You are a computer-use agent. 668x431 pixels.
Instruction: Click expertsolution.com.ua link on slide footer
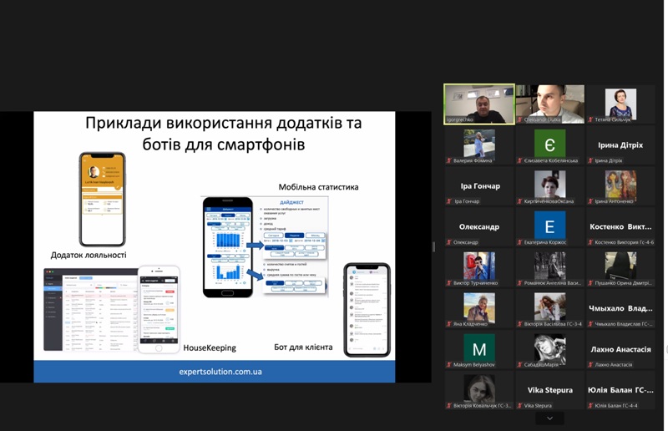(220, 372)
